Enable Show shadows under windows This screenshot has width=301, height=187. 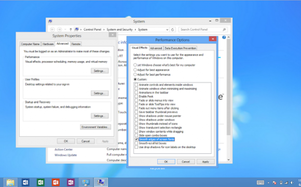[136, 120]
